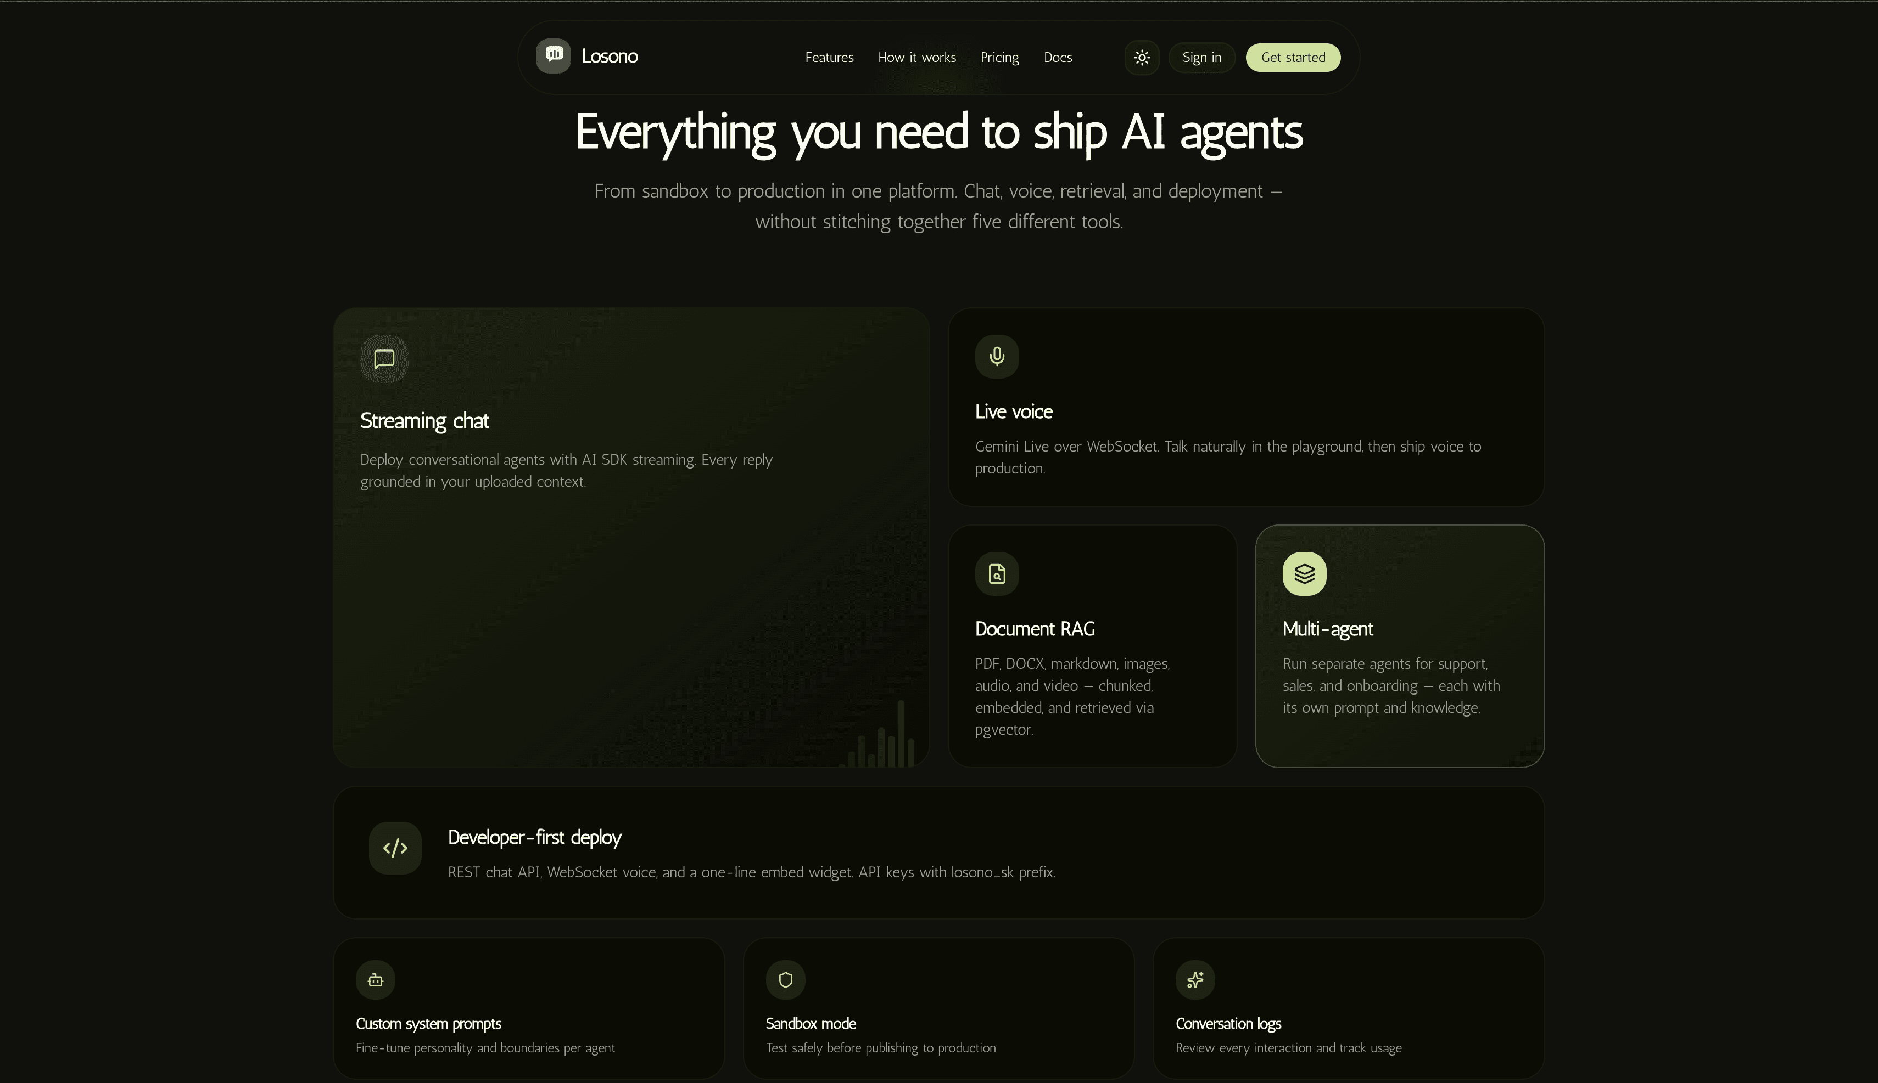This screenshot has height=1083, width=1878.
Task: Click the "REST chat API" description line
Action: [x=752, y=872]
